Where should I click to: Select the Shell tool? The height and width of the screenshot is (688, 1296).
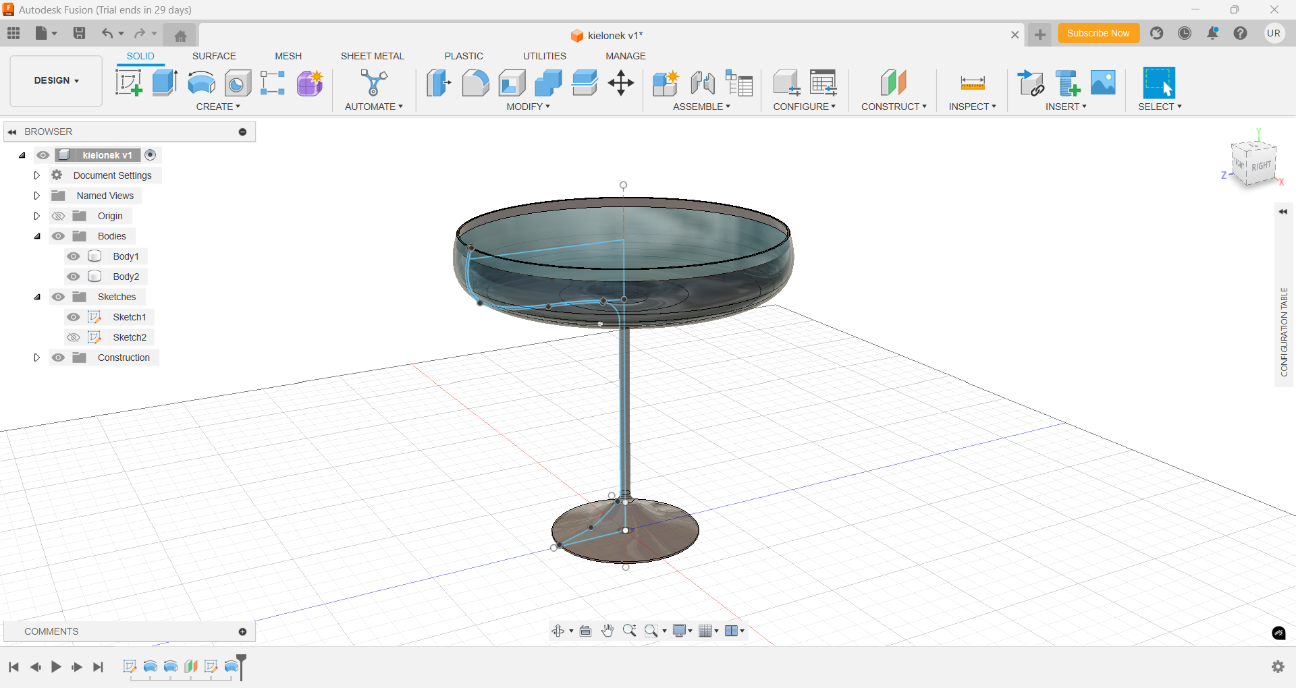pyautogui.click(x=512, y=83)
